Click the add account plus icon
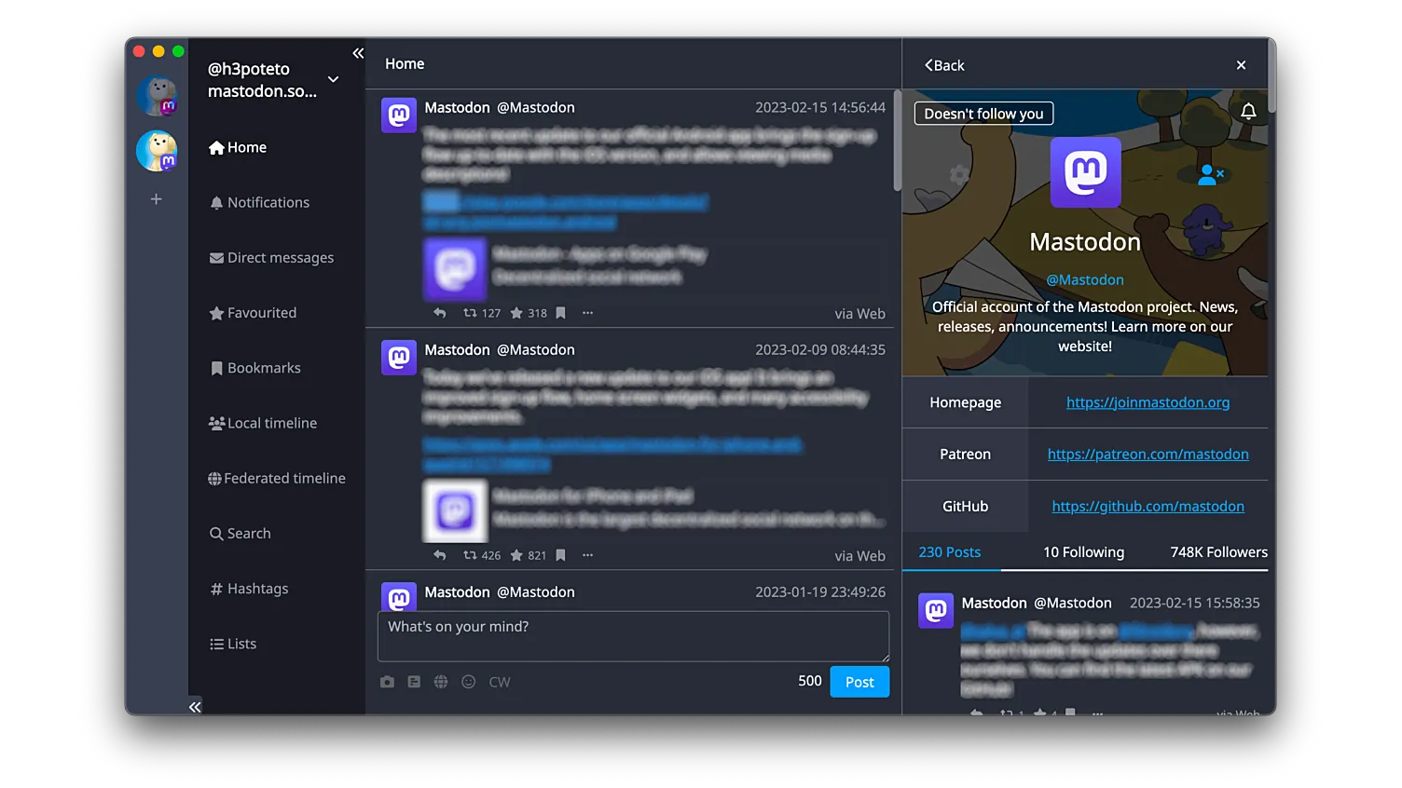This screenshot has width=1402, height=788. tap(157, 199)
